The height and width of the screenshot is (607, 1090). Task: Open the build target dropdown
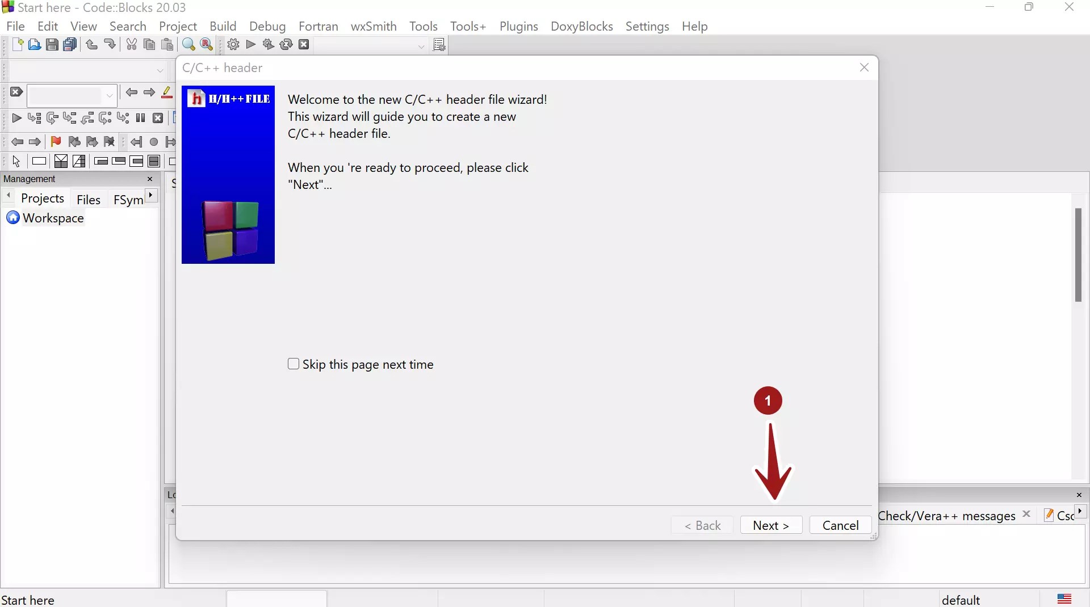coord(421,46)
